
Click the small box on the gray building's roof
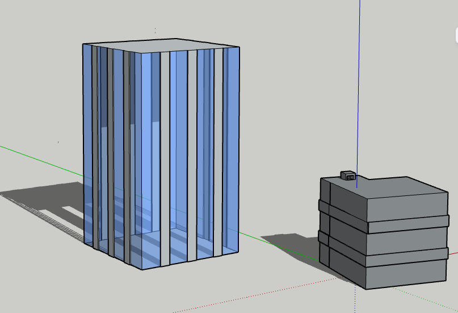(347, 175)
